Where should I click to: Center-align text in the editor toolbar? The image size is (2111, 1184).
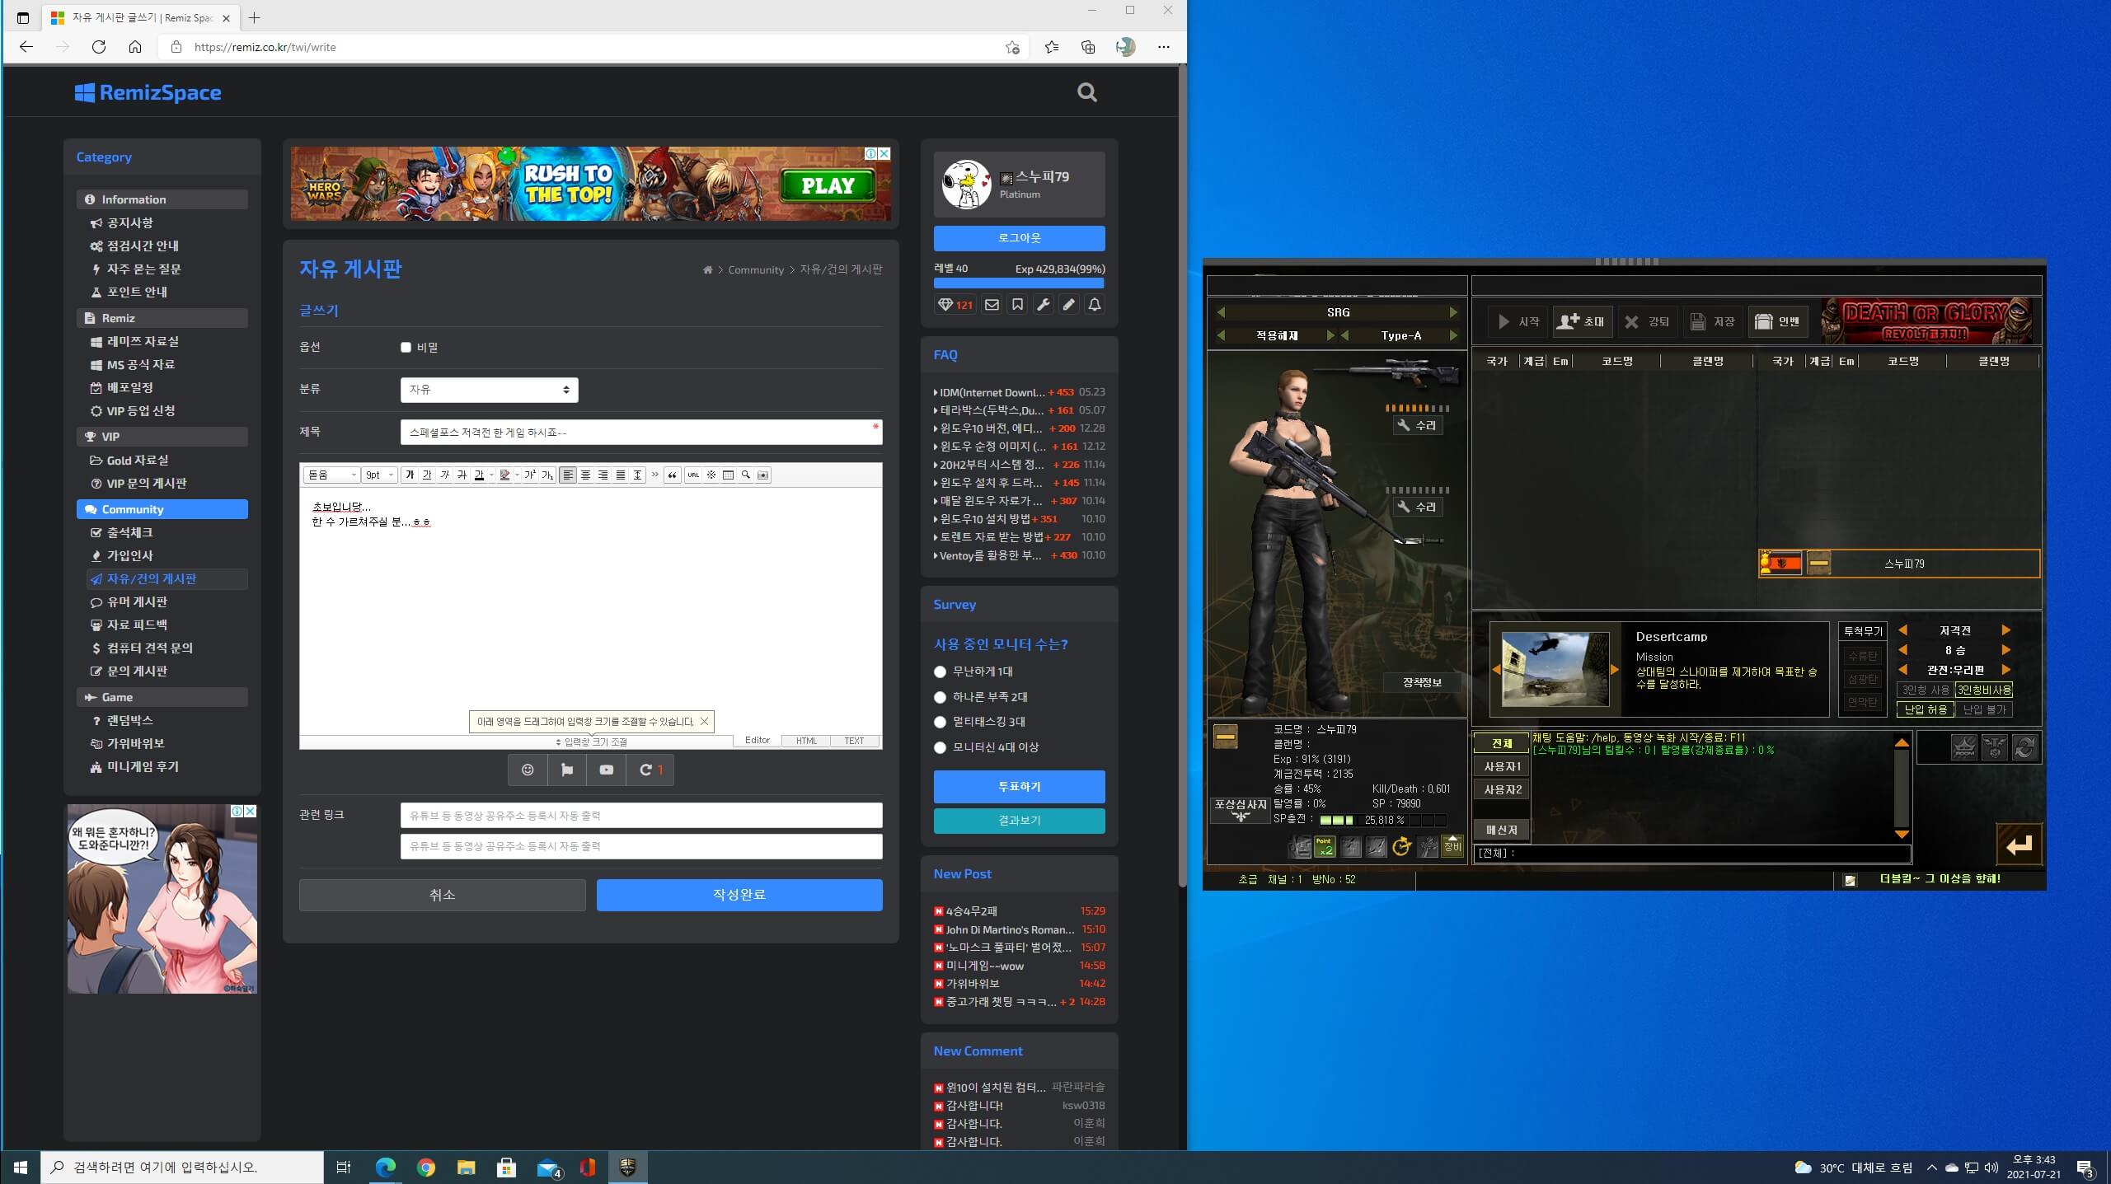pos(585,475)
